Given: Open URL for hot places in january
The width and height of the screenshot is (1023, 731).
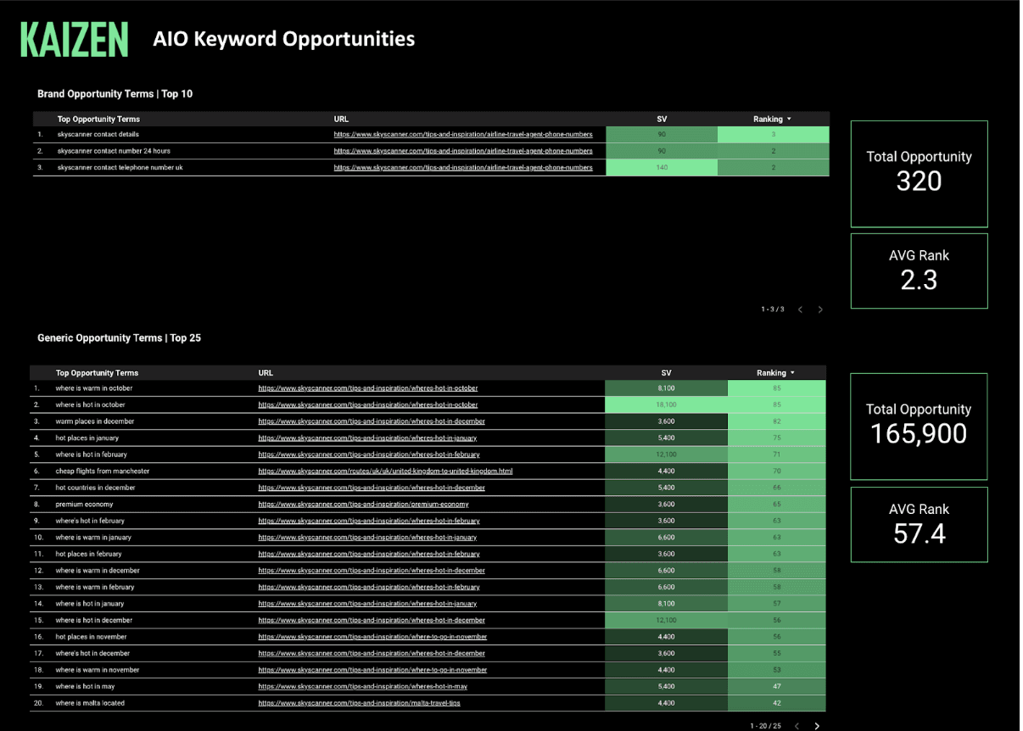Looking at the screenshot, I should point(367,438).
